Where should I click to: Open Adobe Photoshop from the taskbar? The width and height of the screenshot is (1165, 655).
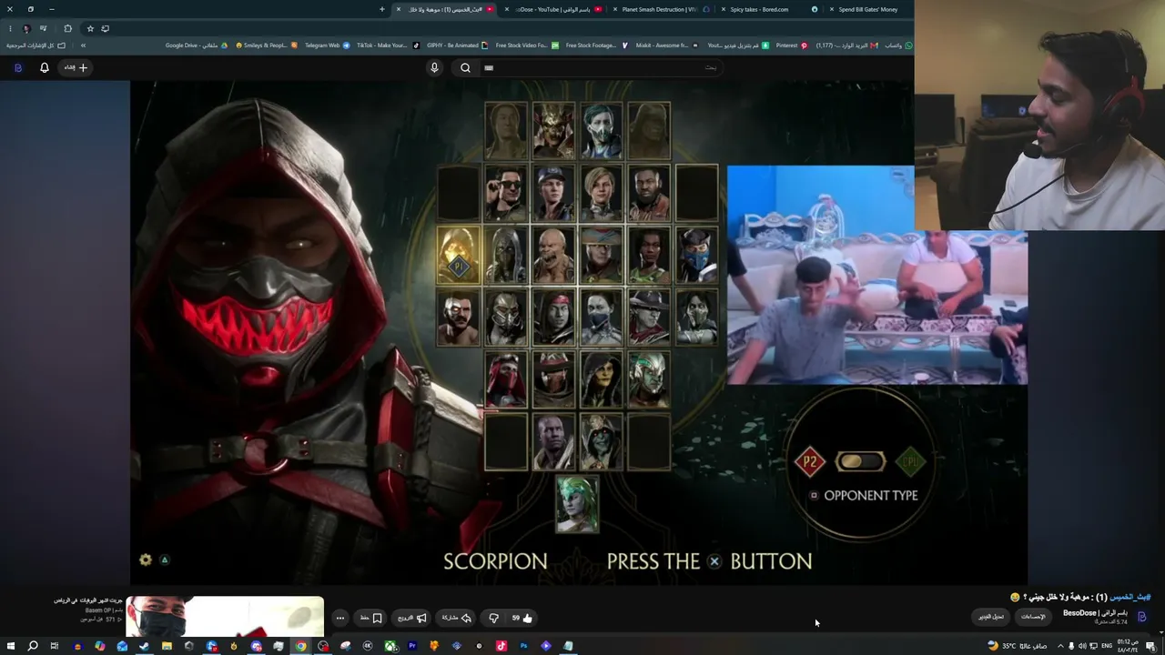point(523,646)
